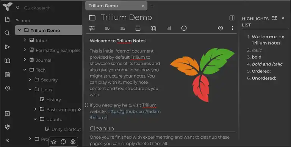The image size is (291, 147).
Task: Collapse the left sidebar with double chevron
Action: (7, 141)
